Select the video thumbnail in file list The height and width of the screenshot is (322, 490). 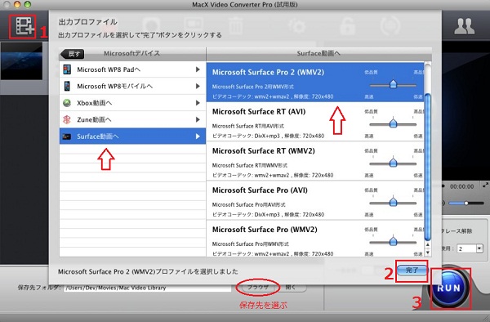(x=21, y=61)
